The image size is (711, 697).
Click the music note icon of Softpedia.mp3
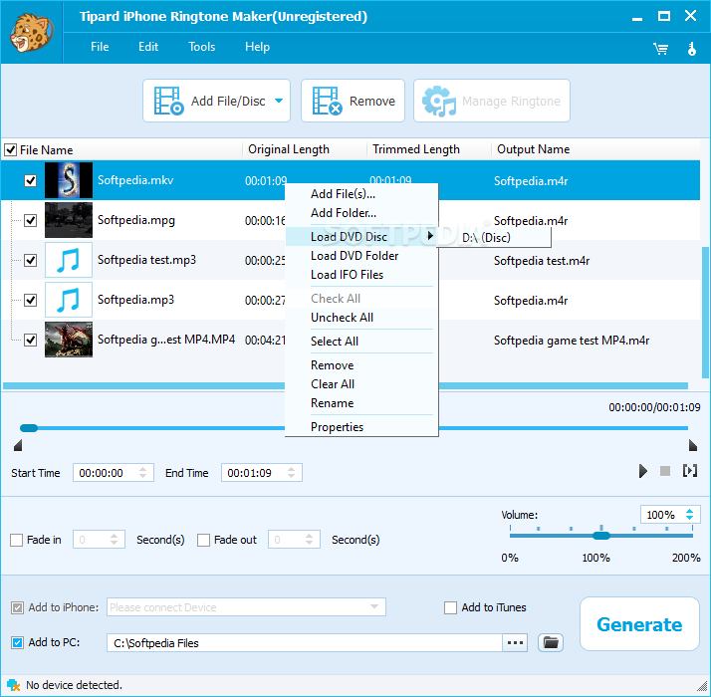point(69,300)
